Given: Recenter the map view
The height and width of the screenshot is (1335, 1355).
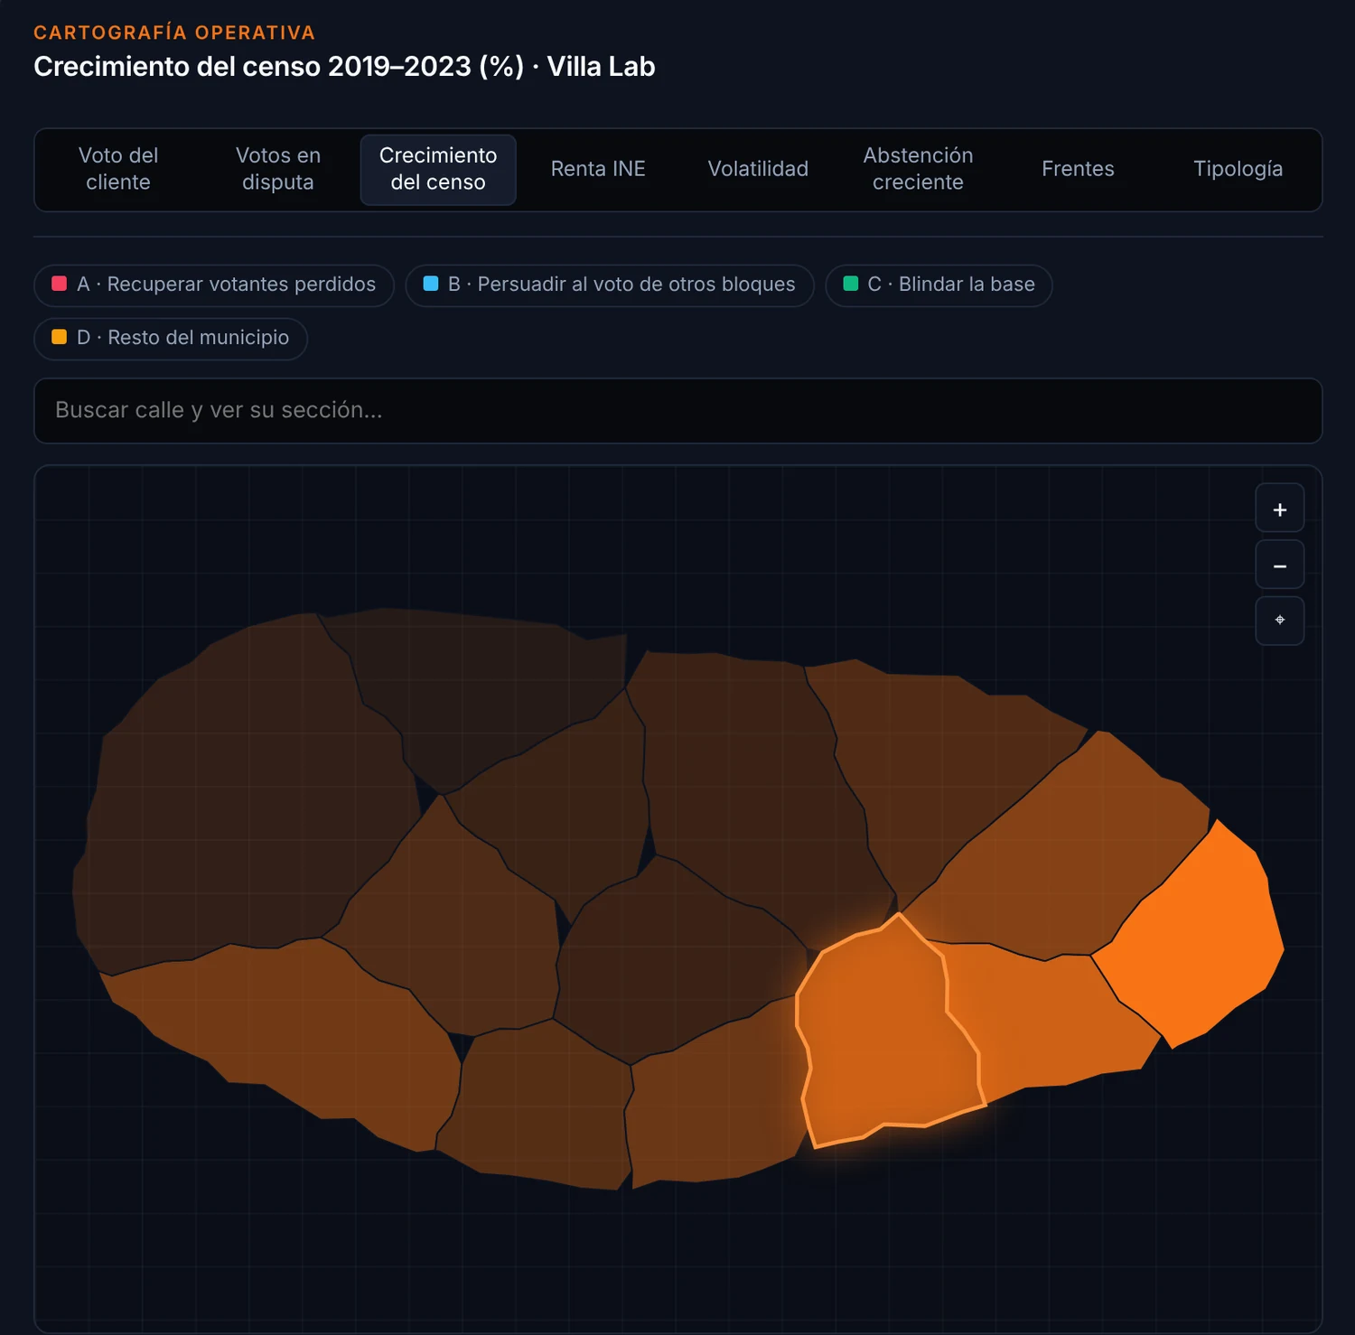Looking at the screenshot, I should pyautogui.click(x=1279, y=621).
